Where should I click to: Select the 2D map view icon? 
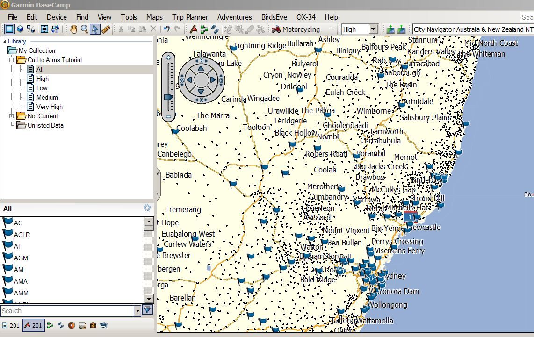click(9, 29)
